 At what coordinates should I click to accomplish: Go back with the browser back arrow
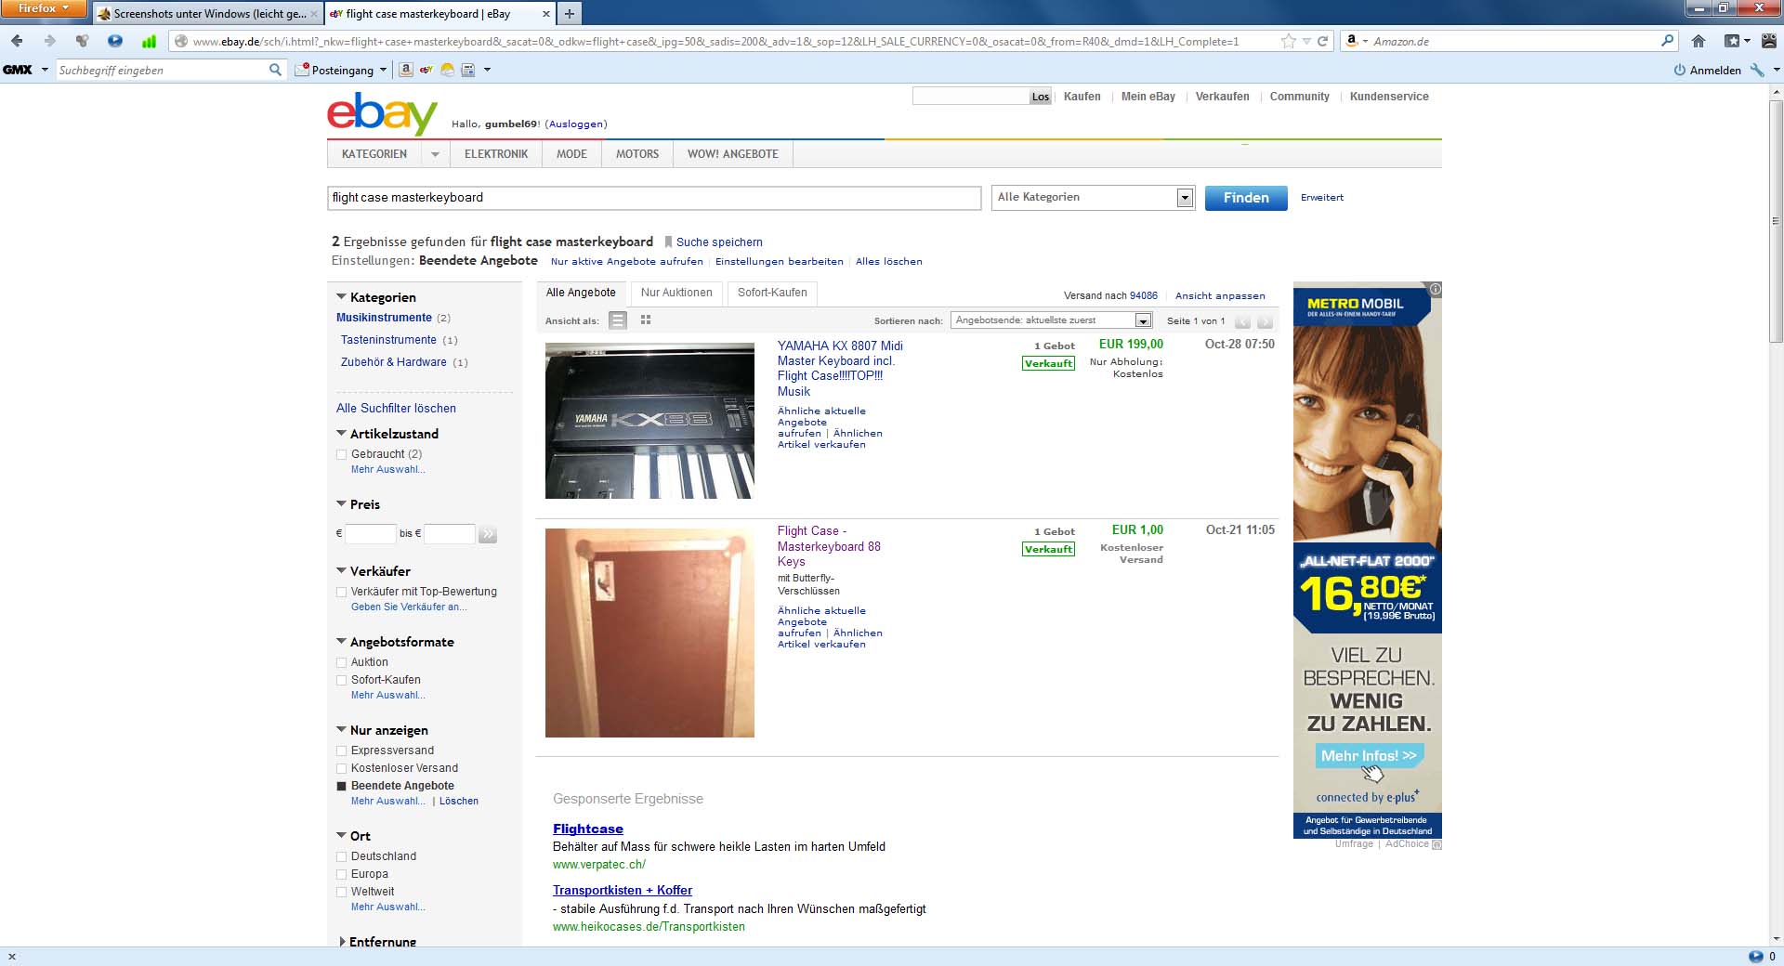17,41
